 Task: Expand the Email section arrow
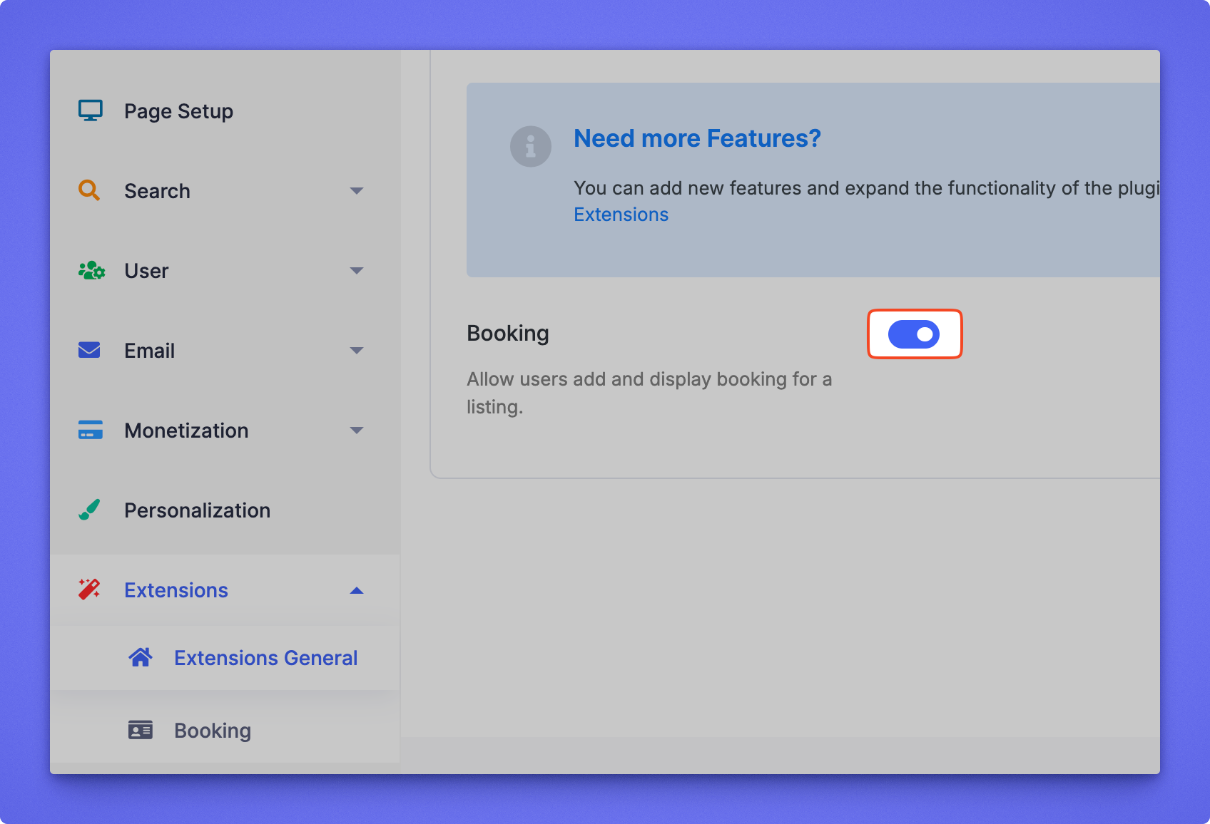click(357, 350)
